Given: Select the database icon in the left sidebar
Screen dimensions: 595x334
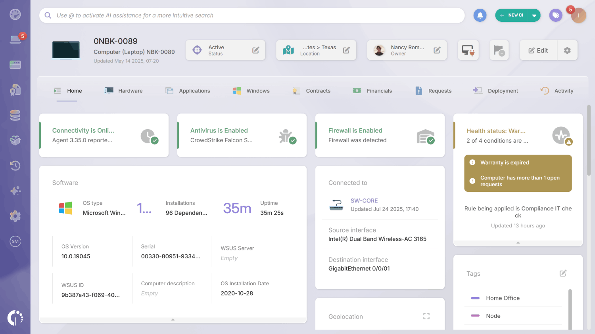Looking at the screenshot, I should [15, 115].
